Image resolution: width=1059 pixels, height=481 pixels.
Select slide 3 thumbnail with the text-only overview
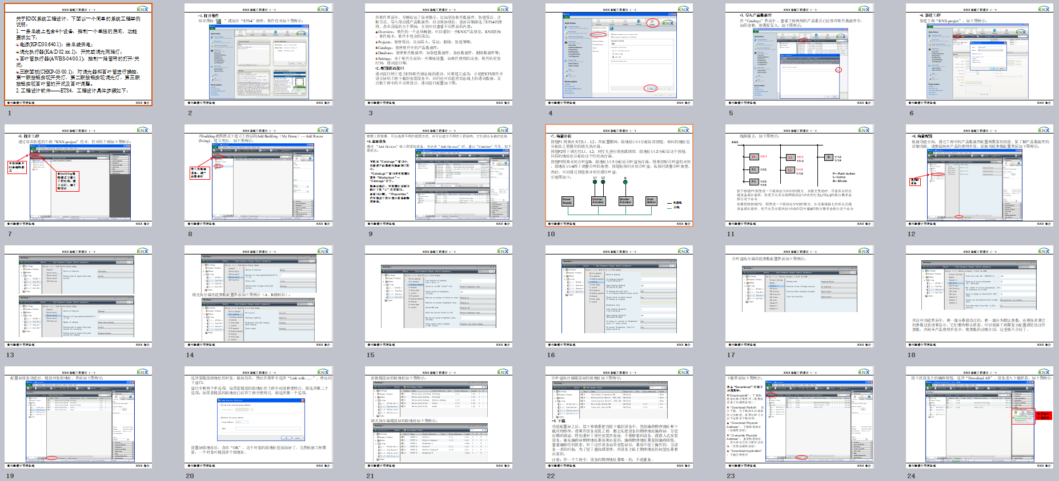(x=439, y=55)
